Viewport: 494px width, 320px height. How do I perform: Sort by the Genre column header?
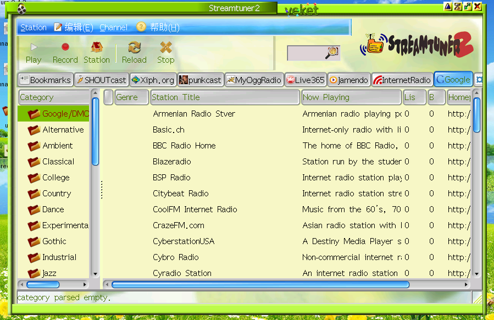coord(131,97)
